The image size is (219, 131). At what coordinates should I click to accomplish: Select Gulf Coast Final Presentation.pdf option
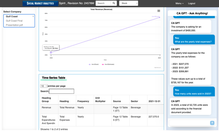point(14,23)
